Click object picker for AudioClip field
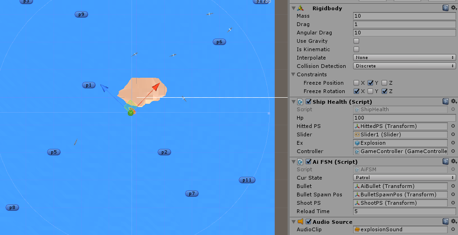 click(453, 229)
